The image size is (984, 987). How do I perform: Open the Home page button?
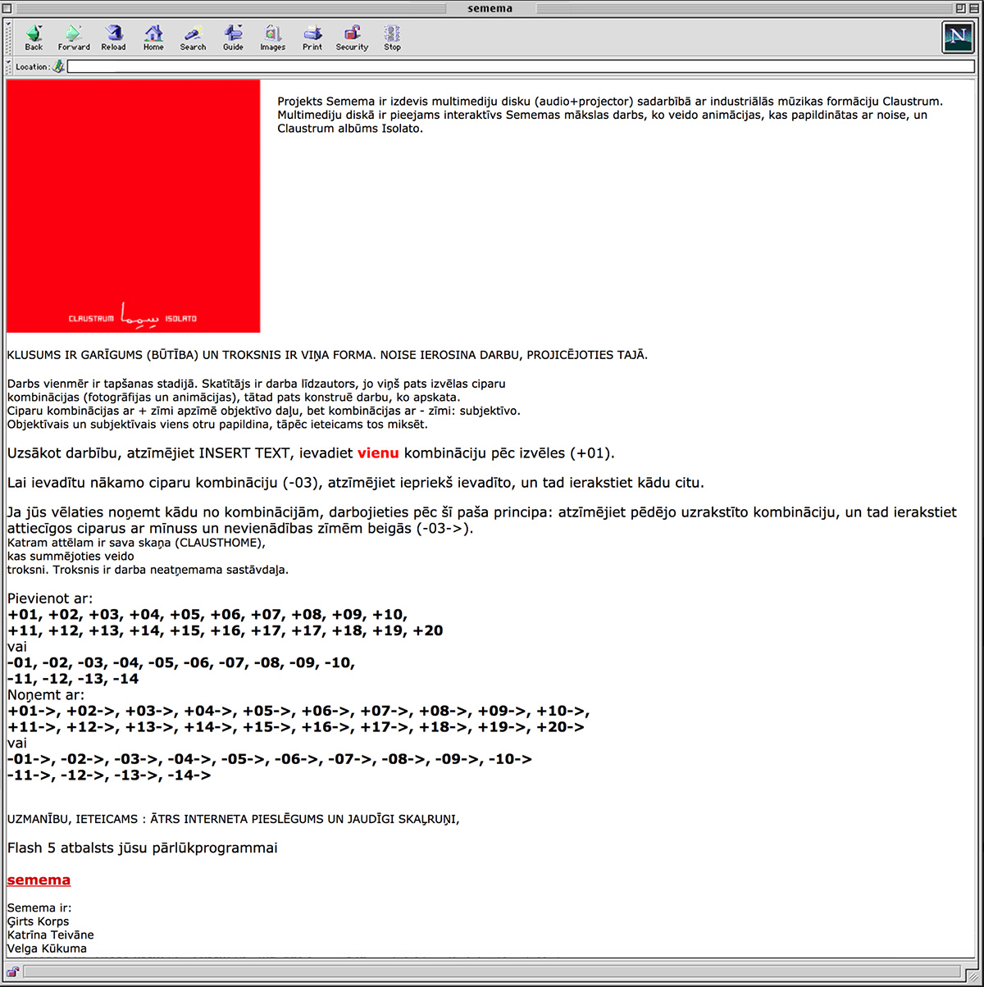pos(153,38)
